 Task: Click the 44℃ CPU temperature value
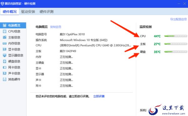[x=157, y=36]
